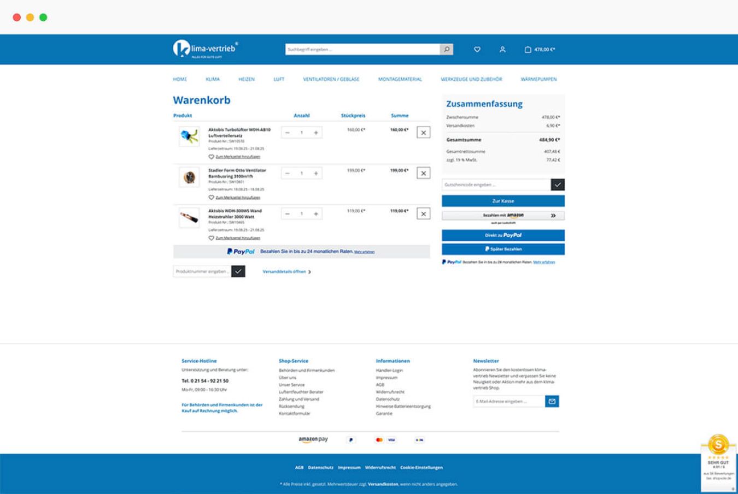
Task: Submit the voucher code checkmark button
Action: point(558,185)
